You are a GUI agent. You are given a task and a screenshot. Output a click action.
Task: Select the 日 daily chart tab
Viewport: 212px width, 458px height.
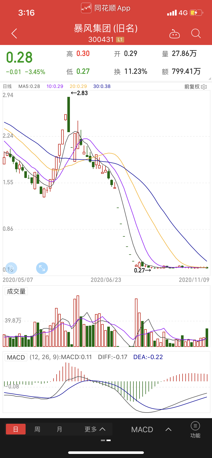click(x=16, y=429)
